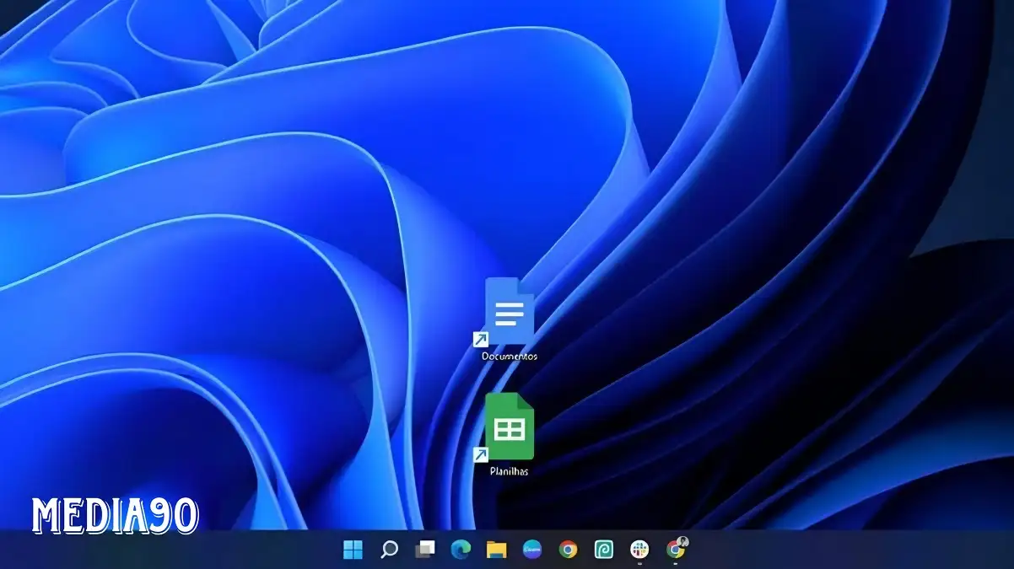This screenshot has width=1014, height=569.
Task: Switch to Slack in the taskbar
Action: 639,550
